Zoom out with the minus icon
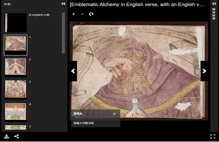 click(82, 14)
